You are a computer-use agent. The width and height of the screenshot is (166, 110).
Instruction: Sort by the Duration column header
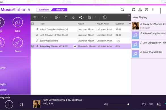click(120, 24)
